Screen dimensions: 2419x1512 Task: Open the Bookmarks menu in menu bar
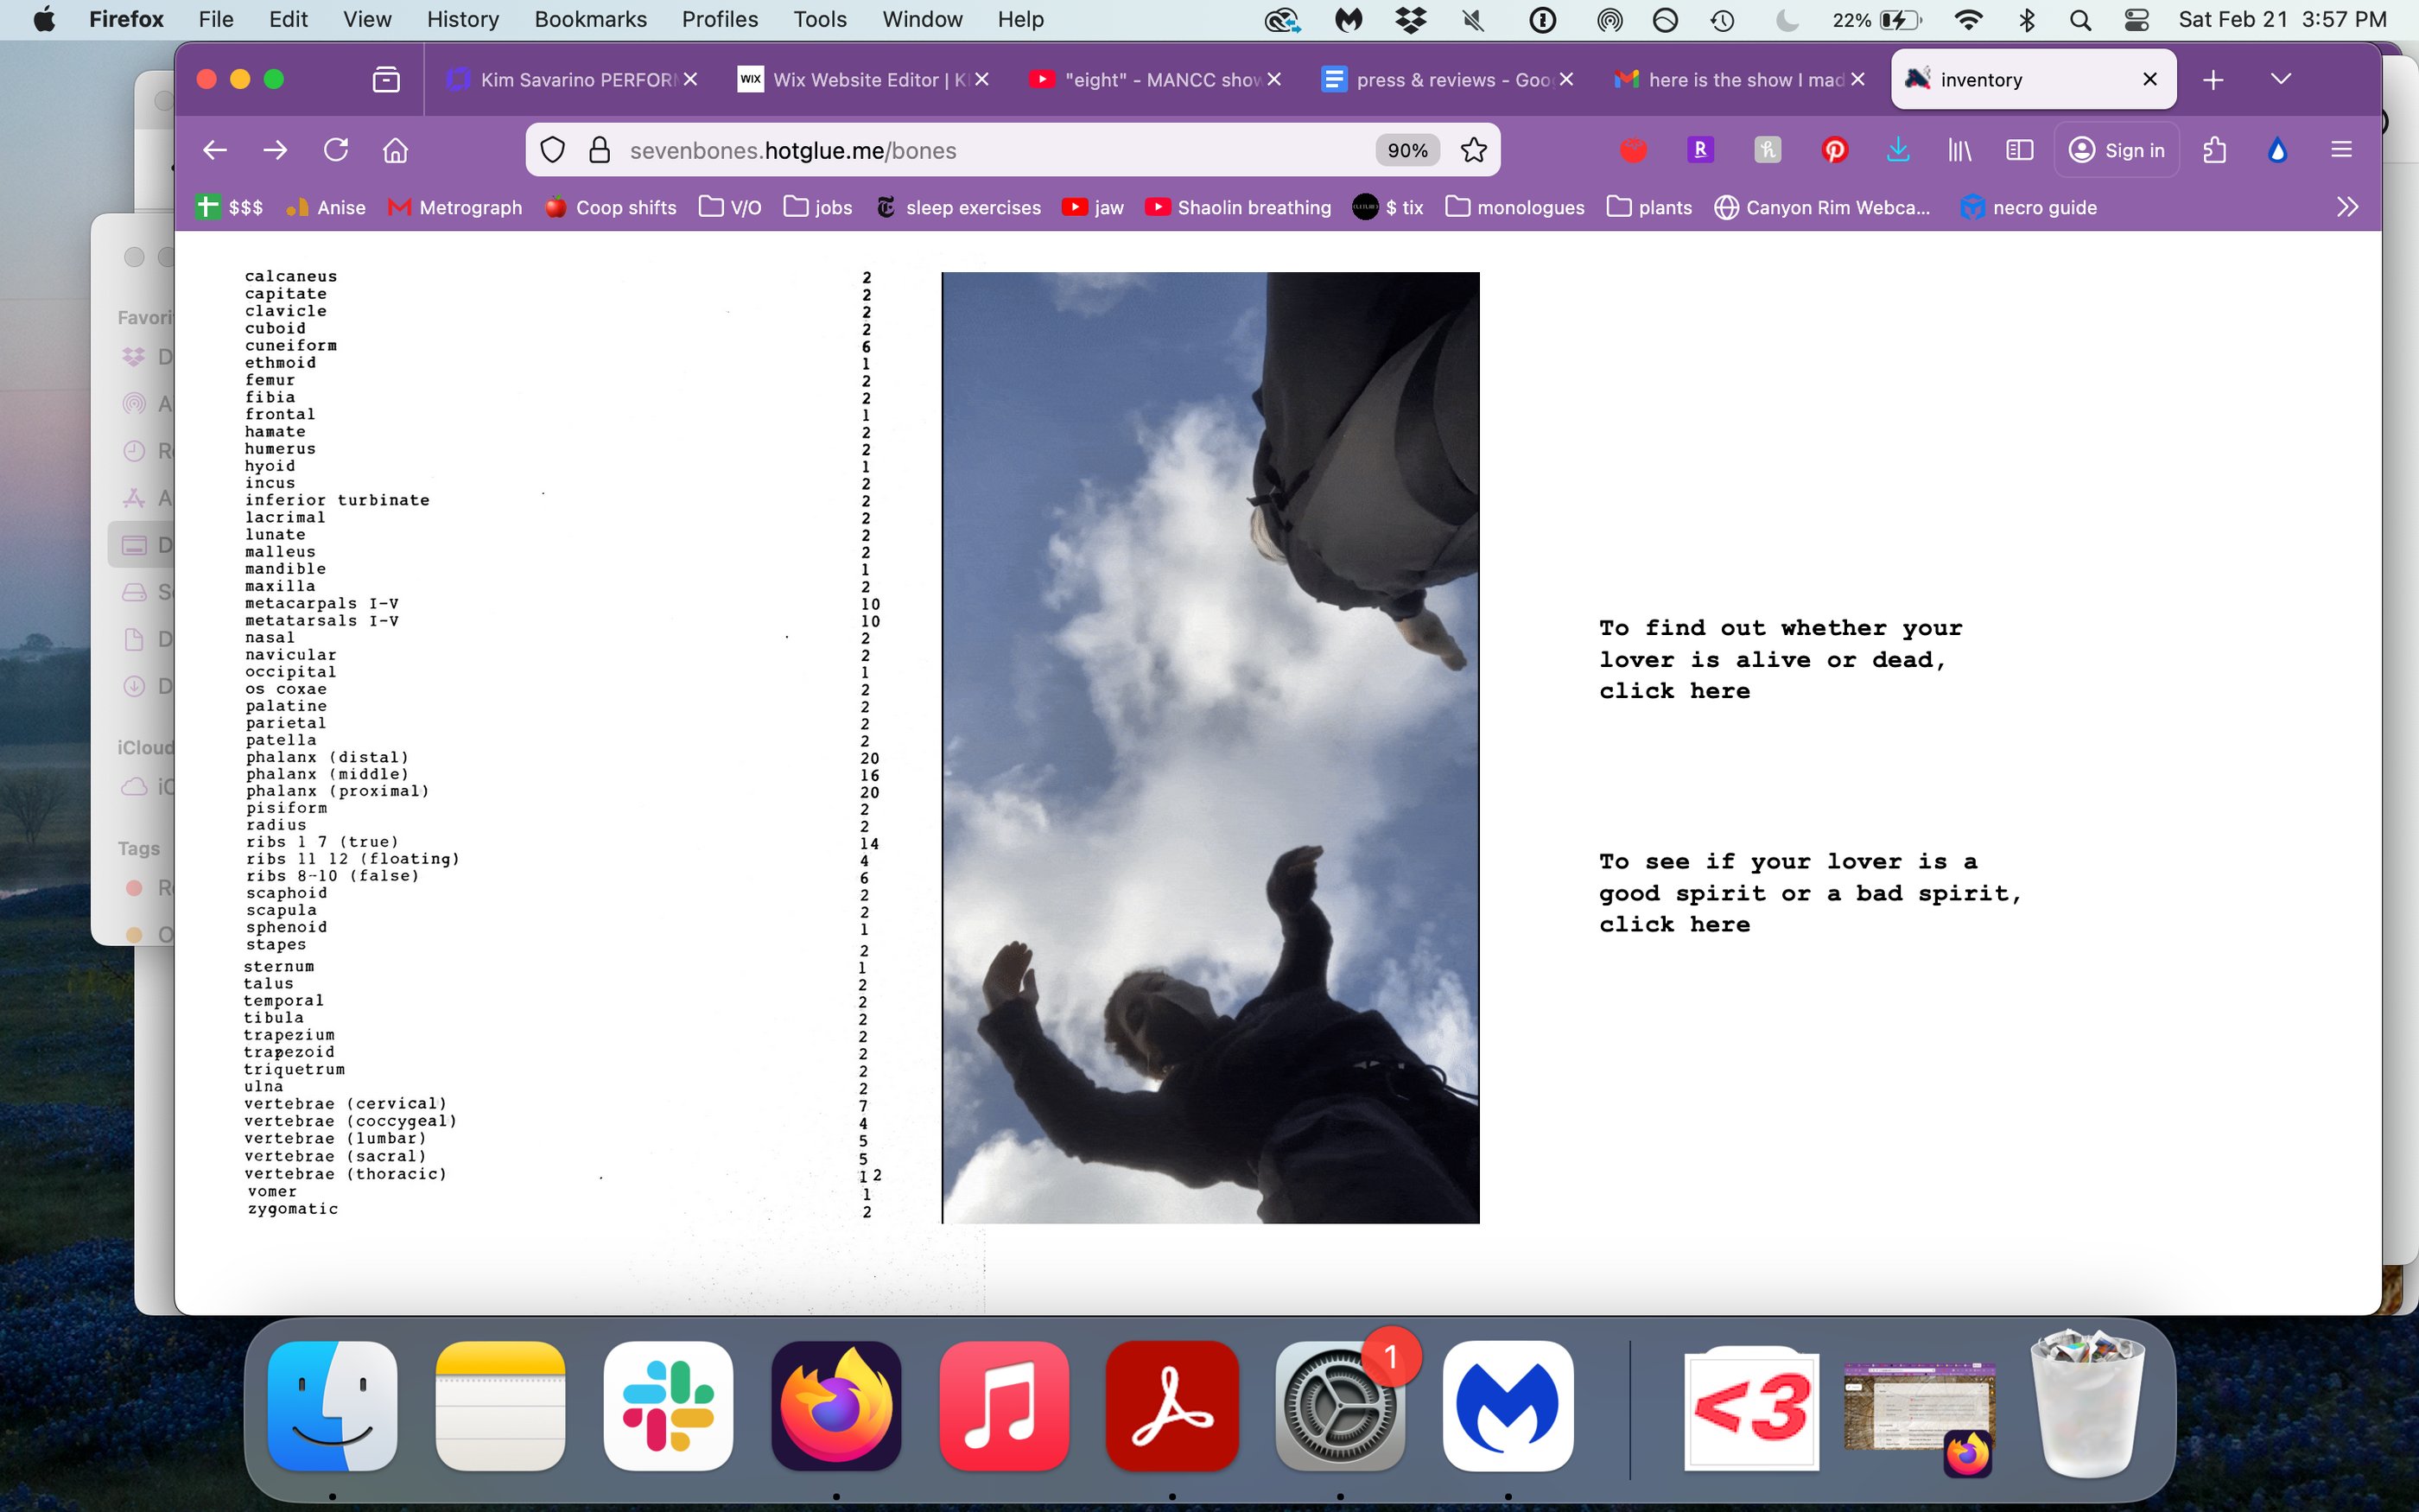tap(590, 20)
